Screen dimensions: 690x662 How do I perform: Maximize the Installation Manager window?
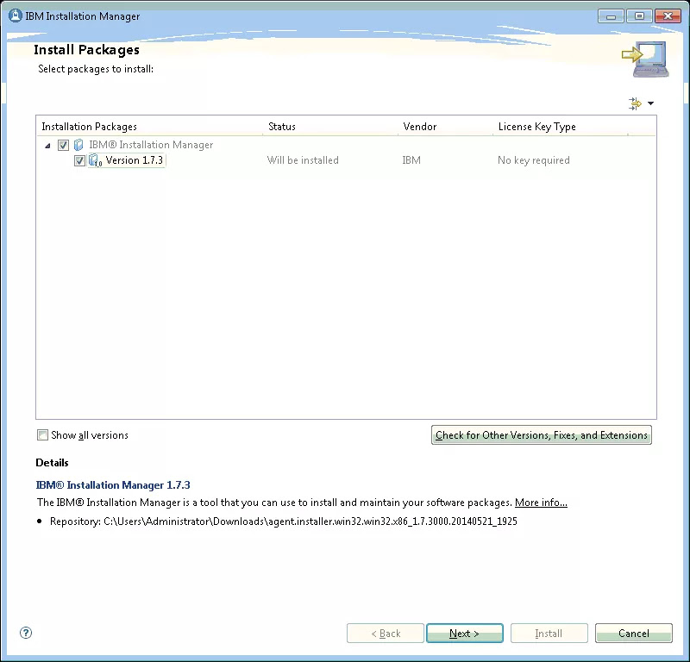click(x=639, y=16)
